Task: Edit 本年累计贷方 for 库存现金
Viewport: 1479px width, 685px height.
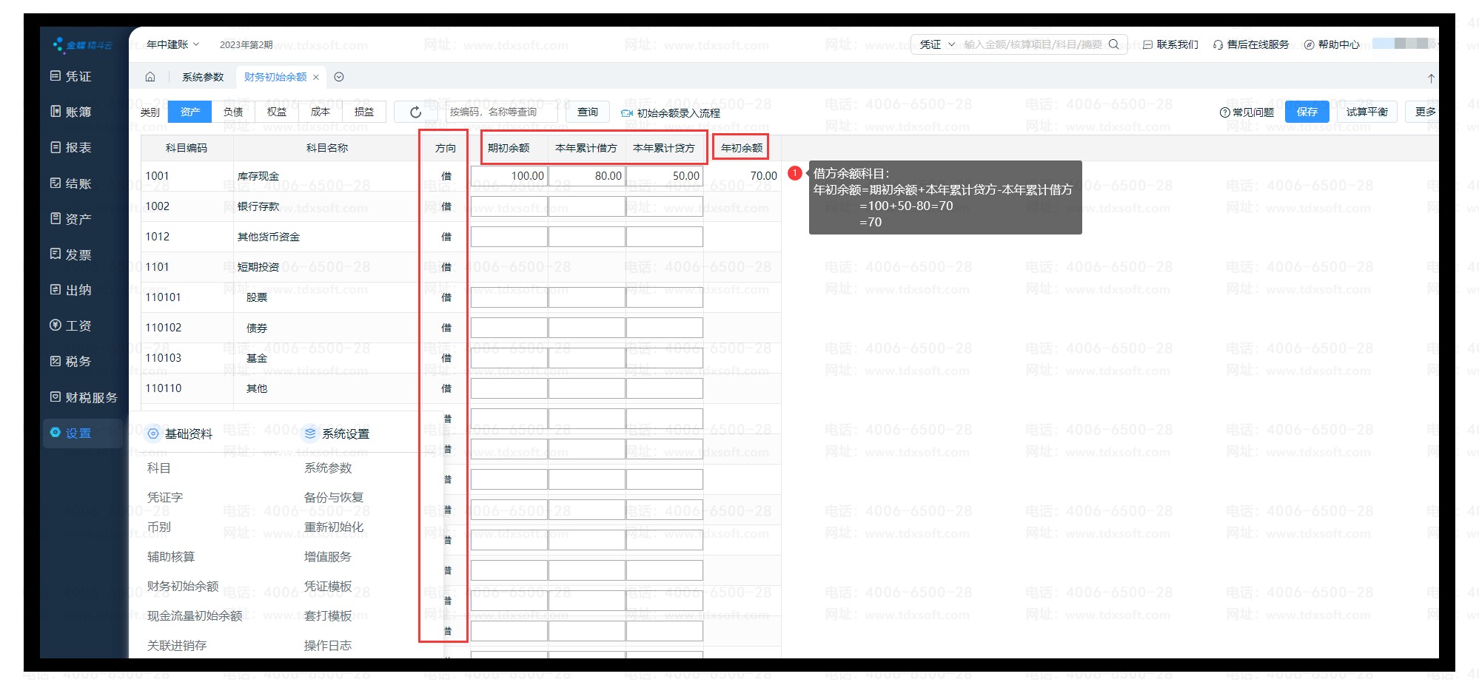Action: tap(665, 176)
